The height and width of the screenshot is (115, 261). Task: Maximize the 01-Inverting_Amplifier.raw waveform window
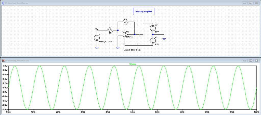[250, 60]
